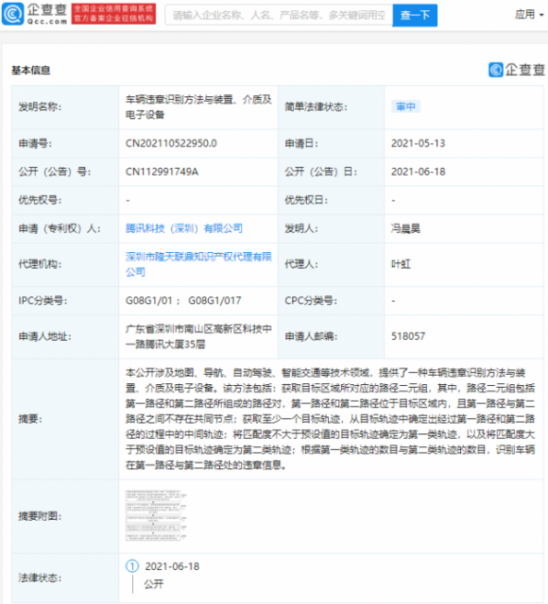This screenshot has height=604, width=548.
Task: Click the publication number CN112991749A
Action: [x=162, y=172]
